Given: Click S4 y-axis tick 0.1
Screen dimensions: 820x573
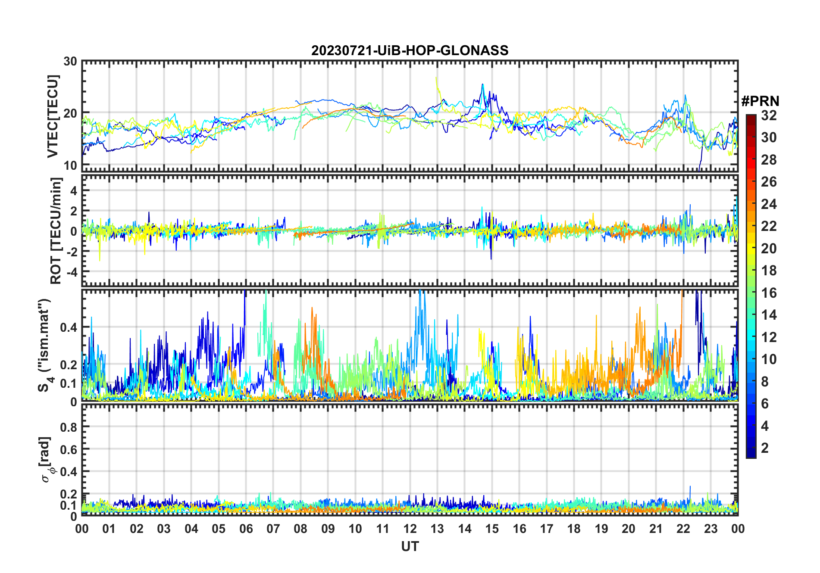Looking at the screenshot, I should [69, 383].
